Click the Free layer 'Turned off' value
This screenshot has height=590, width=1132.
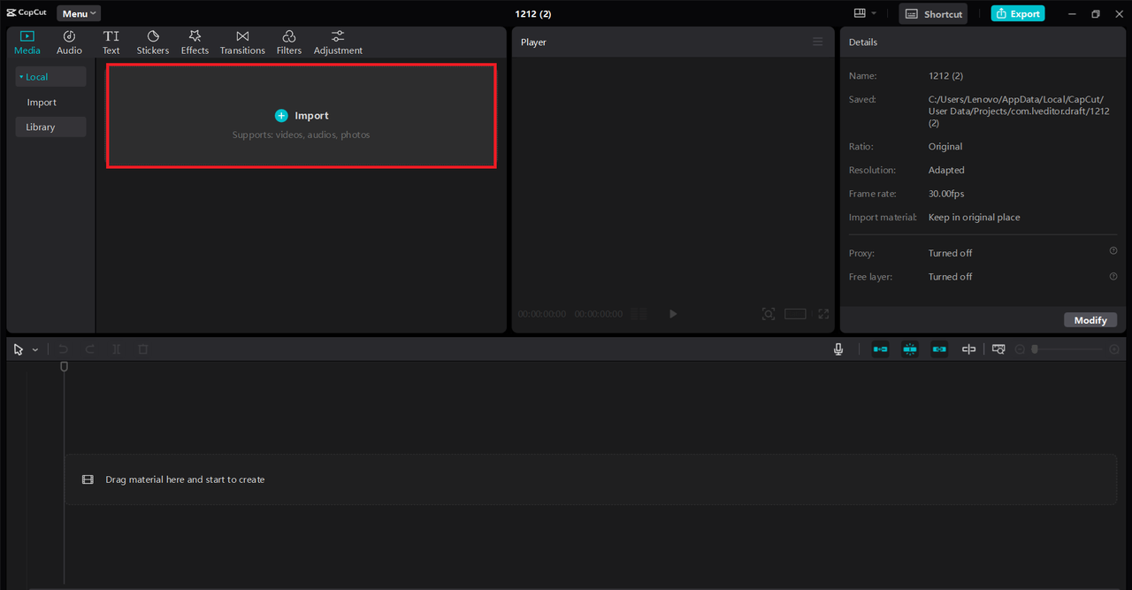tap(950, 277)
